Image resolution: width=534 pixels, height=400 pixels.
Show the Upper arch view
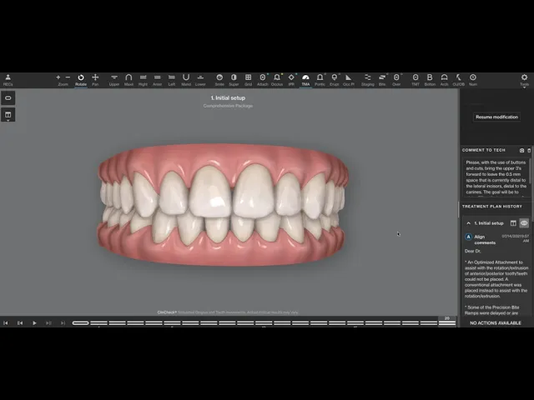coord(114,80)
